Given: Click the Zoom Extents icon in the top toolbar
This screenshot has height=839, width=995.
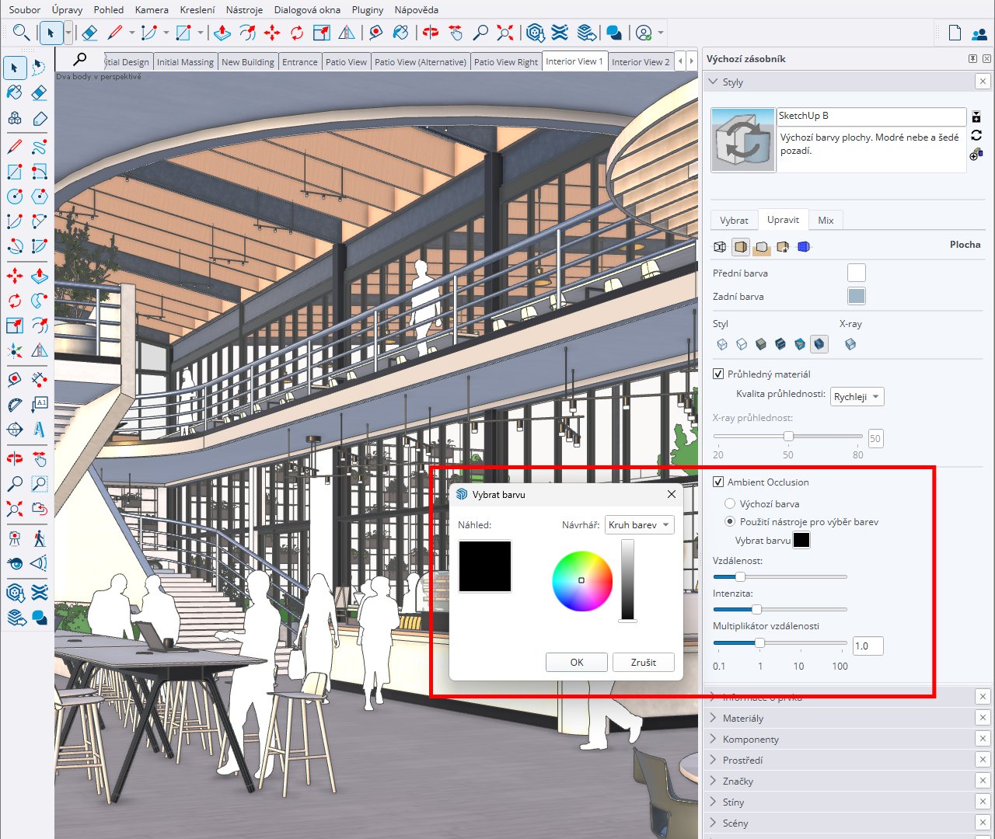Looking at the screenshot, I should coord(505,33).
